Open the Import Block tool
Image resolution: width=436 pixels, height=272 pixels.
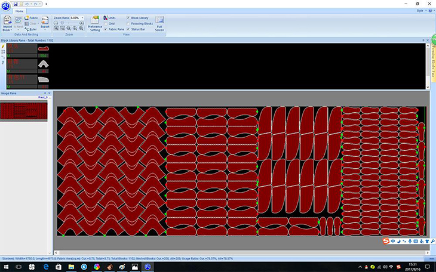coord(7,24)
